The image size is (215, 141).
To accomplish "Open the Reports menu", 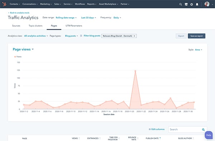I will click(92, 4).
